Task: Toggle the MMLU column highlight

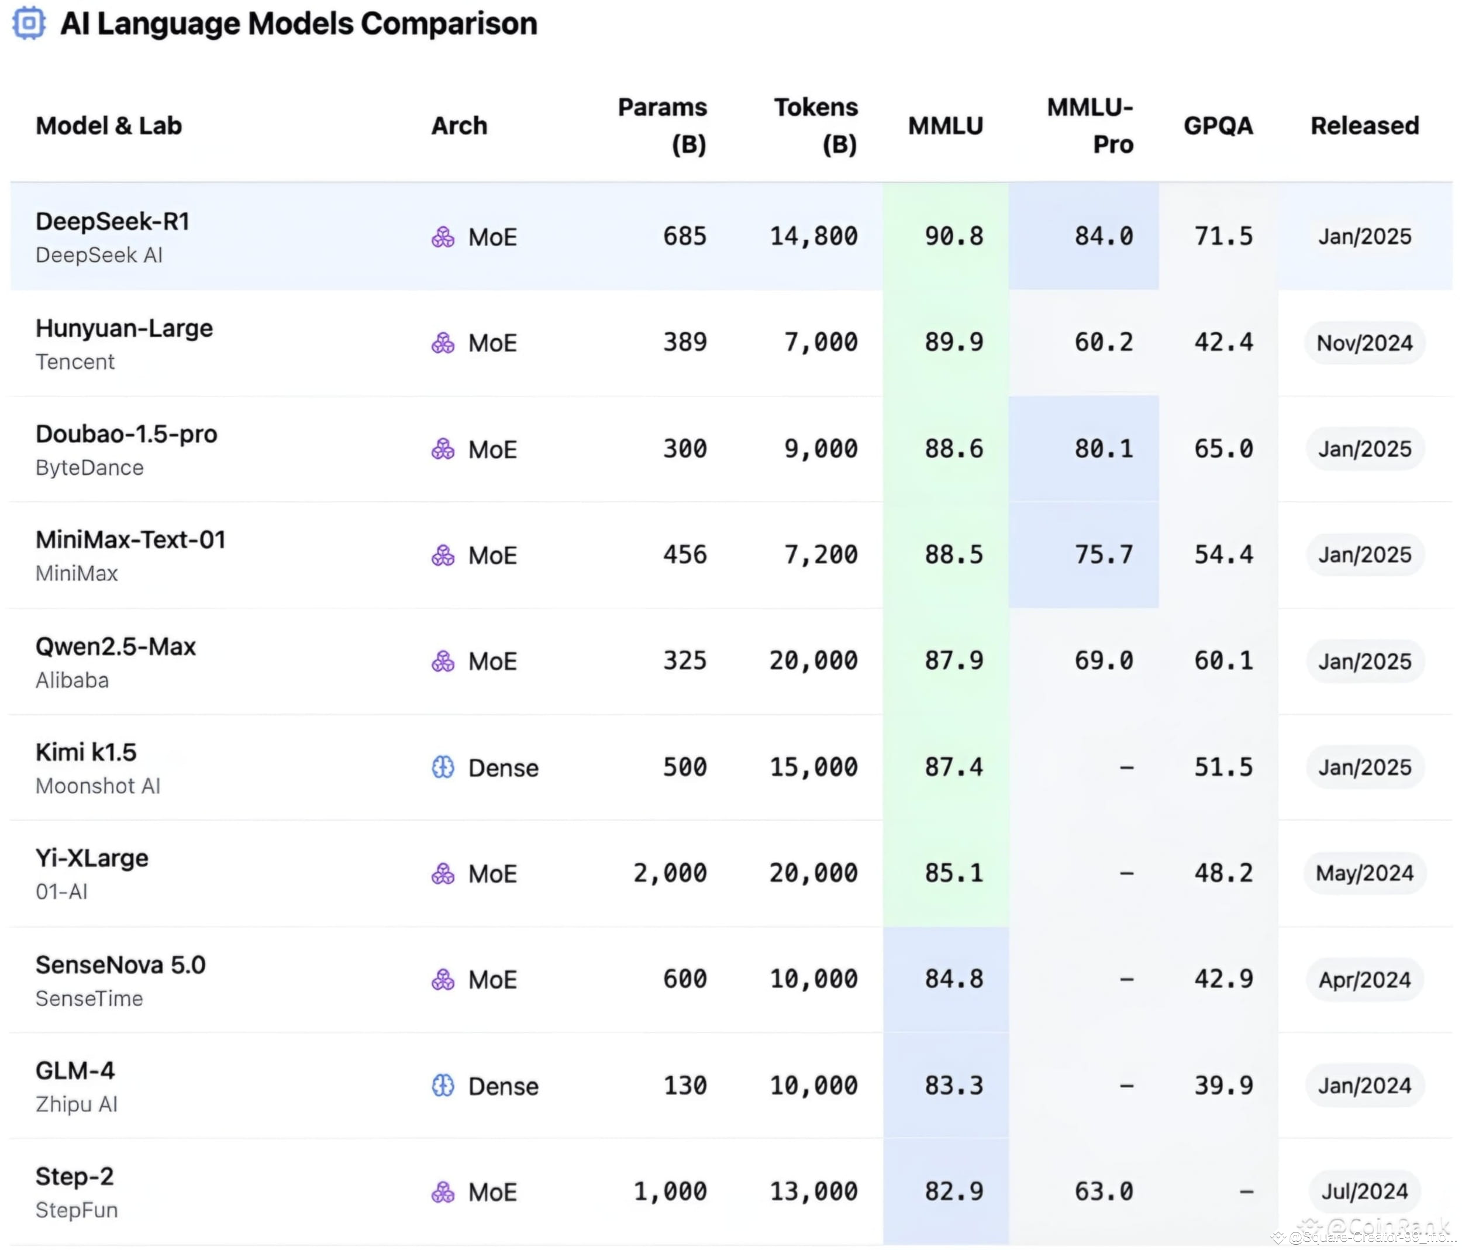Action: pyautogui.click(x=946, y=126)
